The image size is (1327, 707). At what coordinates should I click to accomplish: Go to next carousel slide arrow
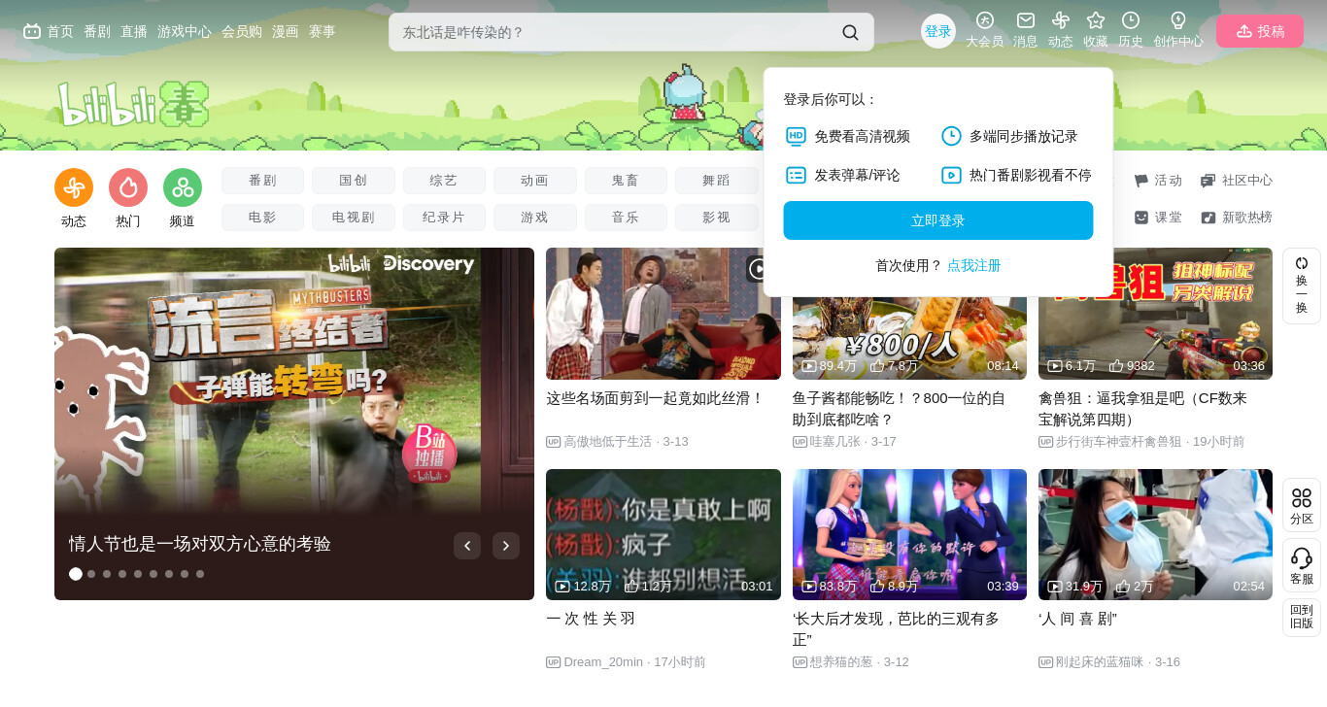[x=506, y=546]
